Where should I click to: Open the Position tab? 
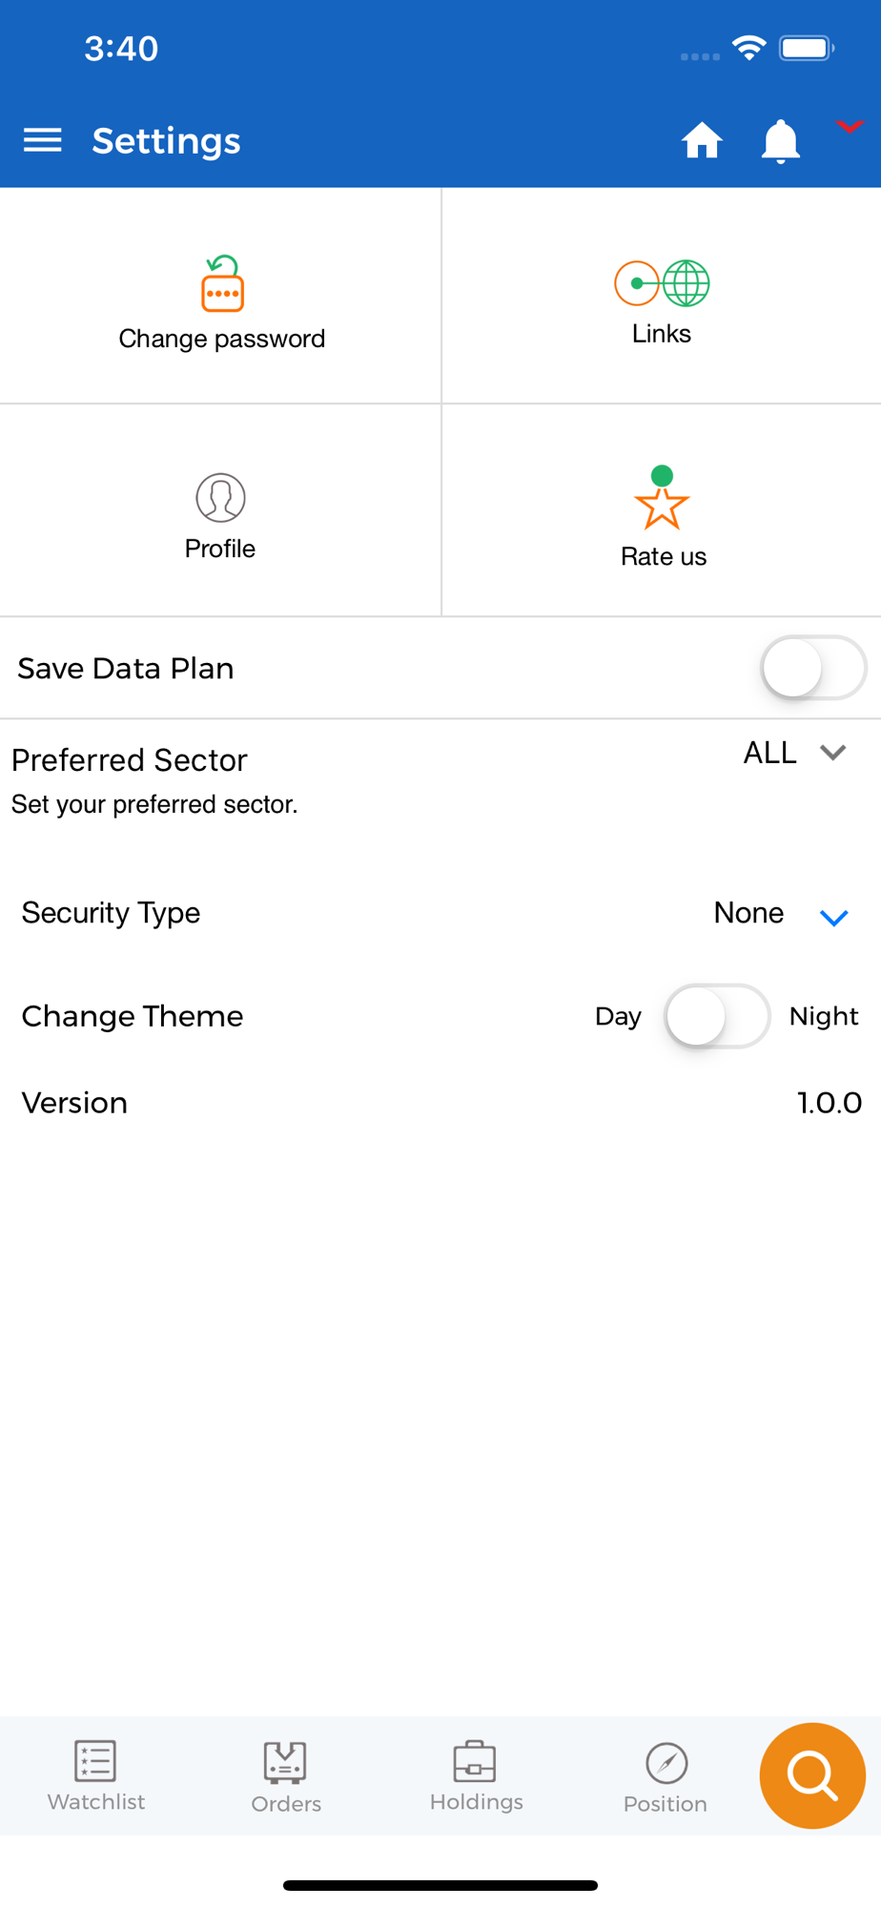666,1776
